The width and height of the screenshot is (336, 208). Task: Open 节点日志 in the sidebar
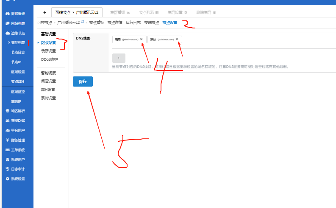coord(18,52)
